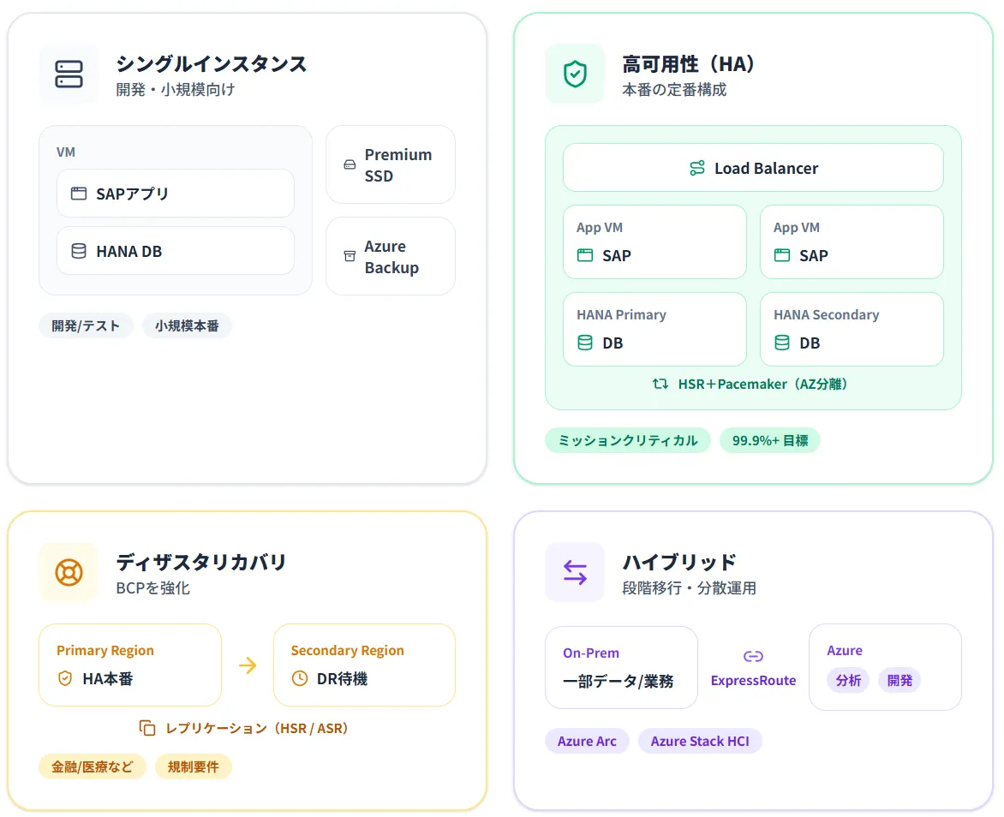Click the clock icon next to DR待機
Screen dimensions: 1004x817
[x=300, y=678]
